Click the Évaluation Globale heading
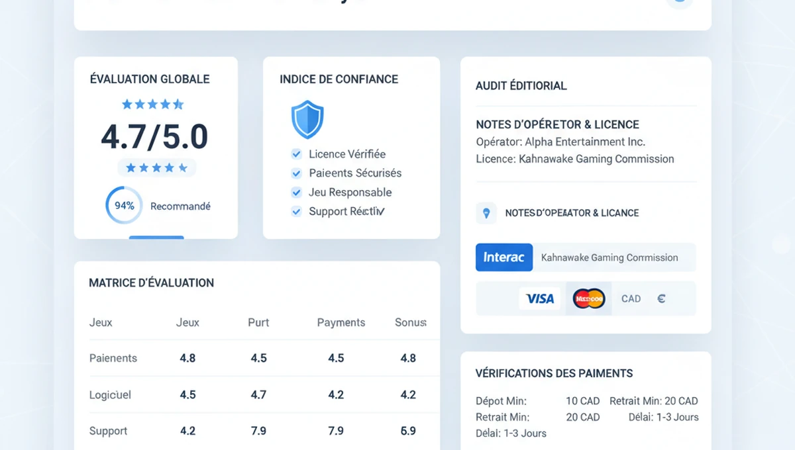795x450 pixels. (x=150, y=79)
